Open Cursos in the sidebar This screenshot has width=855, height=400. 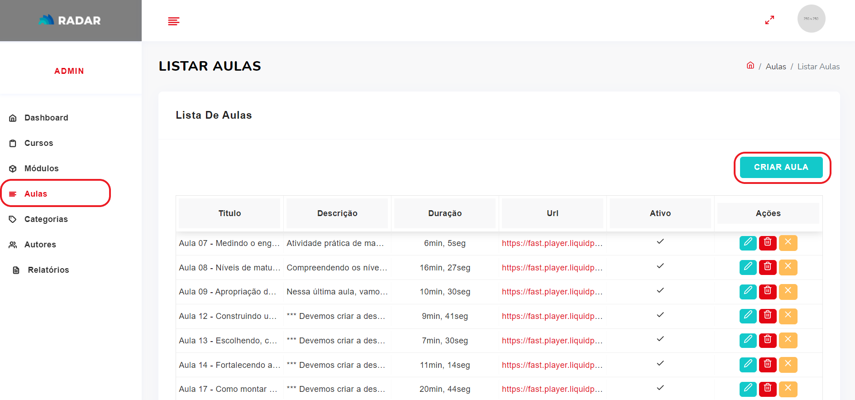(x=38, y=143)
